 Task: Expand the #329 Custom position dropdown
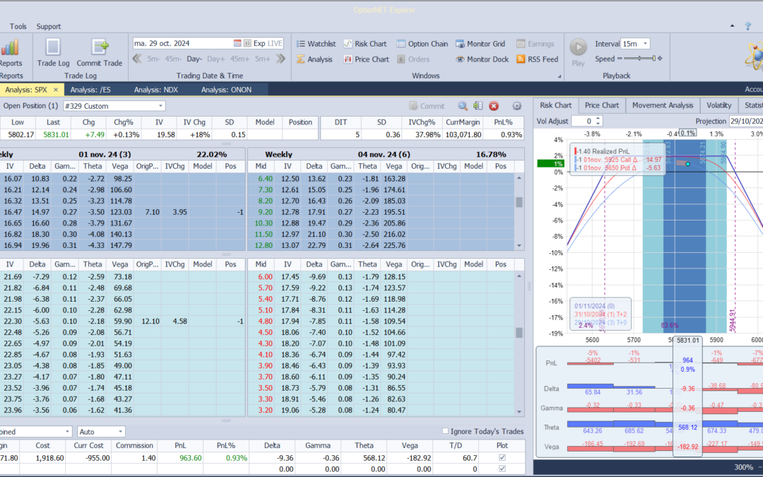coord(161,106)
